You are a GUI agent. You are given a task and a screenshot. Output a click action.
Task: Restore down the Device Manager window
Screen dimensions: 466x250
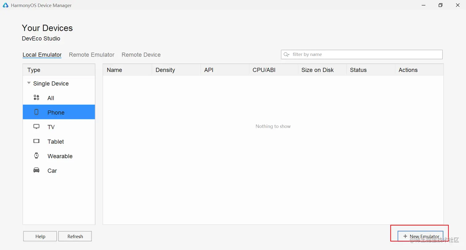(440, 5)
